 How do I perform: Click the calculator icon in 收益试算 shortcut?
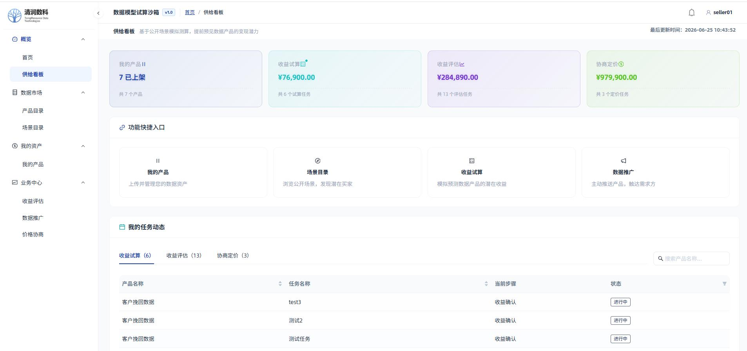(x=472, y=161)
